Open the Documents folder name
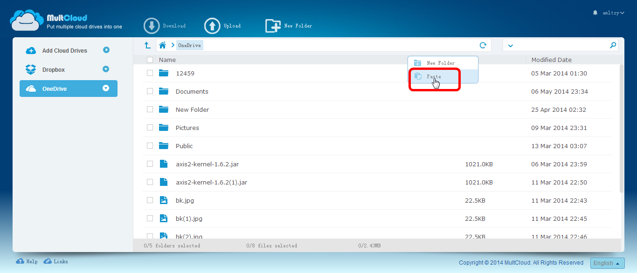This screenshot has width=637, height=273. click(x=192, y=91)
